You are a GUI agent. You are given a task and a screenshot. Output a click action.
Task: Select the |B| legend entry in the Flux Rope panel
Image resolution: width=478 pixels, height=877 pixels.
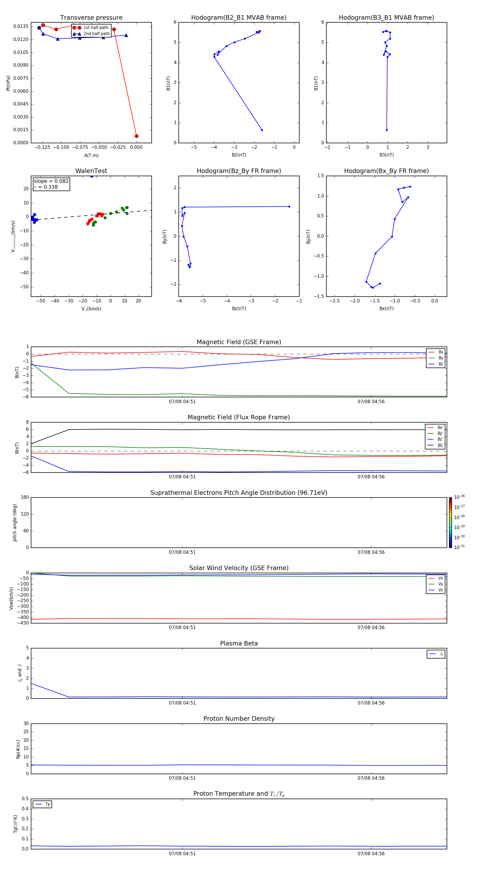[435, 445]
